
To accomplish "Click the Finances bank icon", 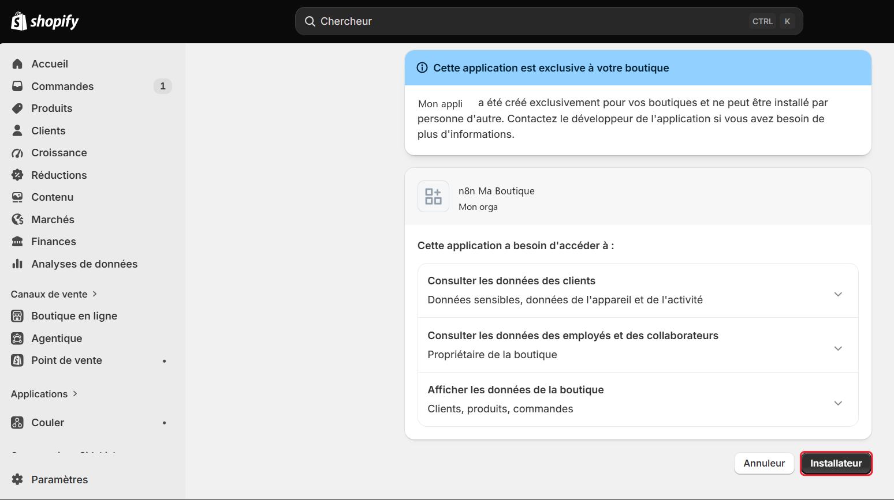I will 17,242.
